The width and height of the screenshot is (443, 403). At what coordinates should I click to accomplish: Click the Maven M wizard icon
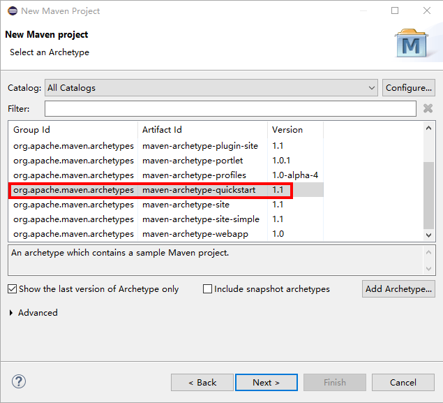point(411,43)
